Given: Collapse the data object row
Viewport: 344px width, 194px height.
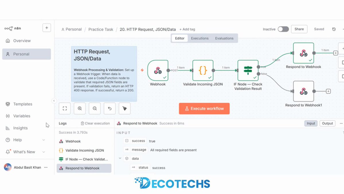Looking at the screenshot, I should click(120, 158).
